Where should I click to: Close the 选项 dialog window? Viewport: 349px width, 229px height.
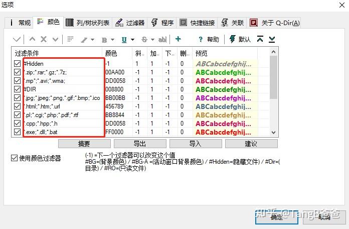[x=342, y=5]
